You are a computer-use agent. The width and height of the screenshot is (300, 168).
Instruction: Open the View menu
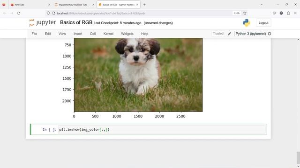tap(62, 34)
